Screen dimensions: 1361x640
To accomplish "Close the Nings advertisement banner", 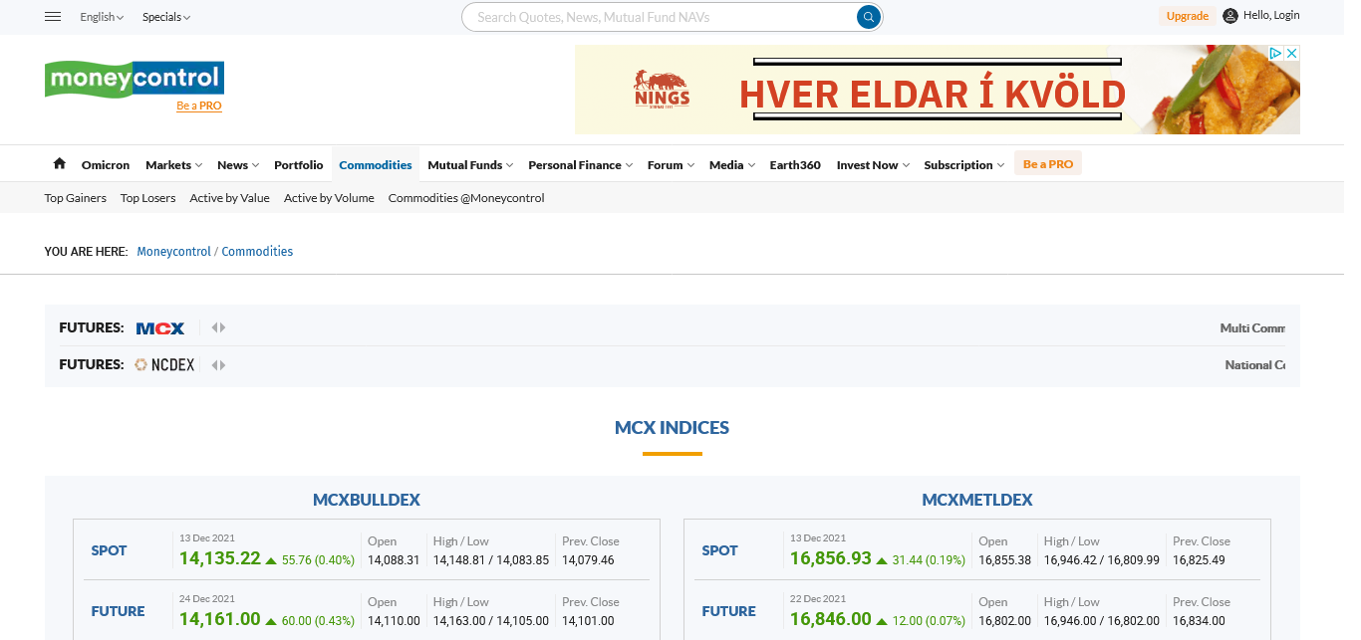I will pyautogui.click(x=1291, y=54).
